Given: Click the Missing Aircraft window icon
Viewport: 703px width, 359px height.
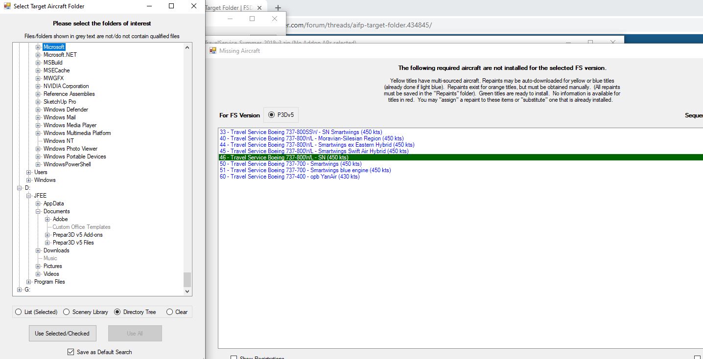Looking at the screenshot, I should click(x=213, y=50).
